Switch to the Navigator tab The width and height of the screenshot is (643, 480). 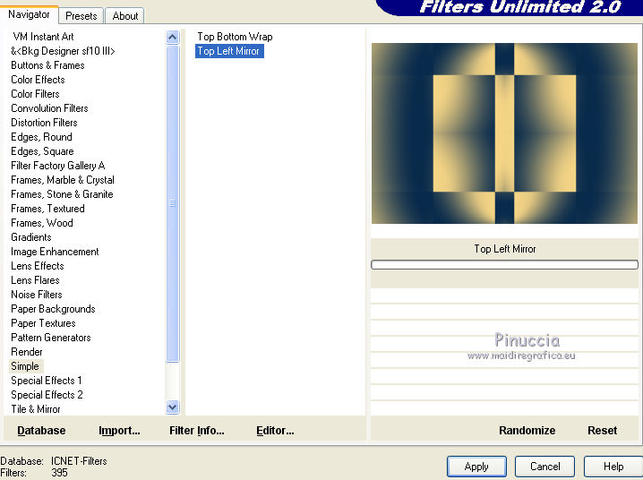pyautogui.click(x=29, y=14)
